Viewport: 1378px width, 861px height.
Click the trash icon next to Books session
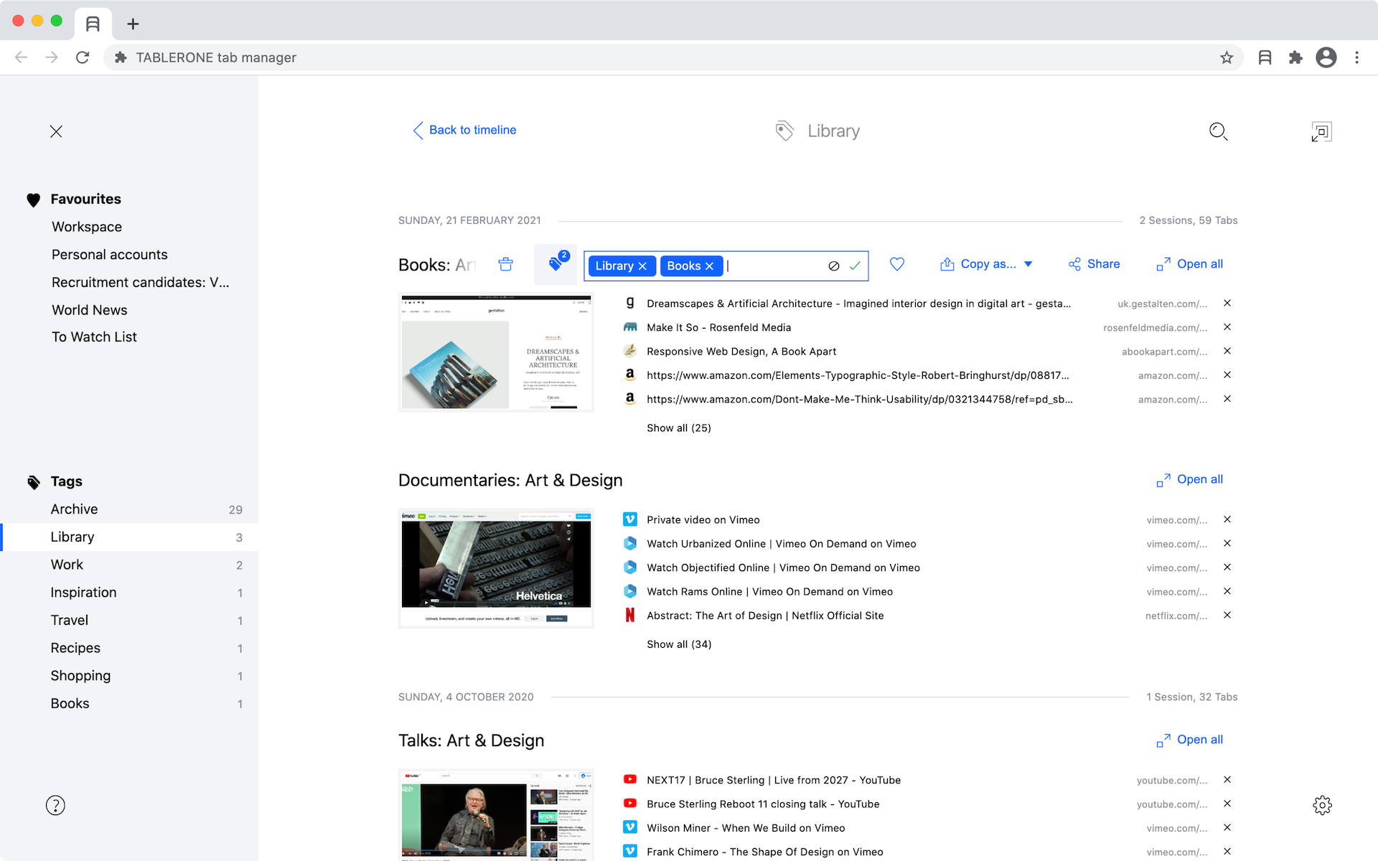[x=505, y=264]
